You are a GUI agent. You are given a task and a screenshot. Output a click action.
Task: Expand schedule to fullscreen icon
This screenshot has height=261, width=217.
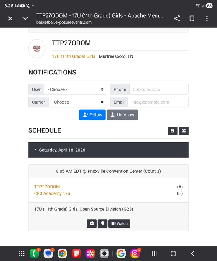[x=184, y=131]
